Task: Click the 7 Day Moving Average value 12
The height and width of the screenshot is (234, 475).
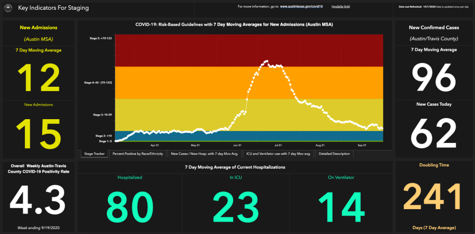Action: coord(38,78)
